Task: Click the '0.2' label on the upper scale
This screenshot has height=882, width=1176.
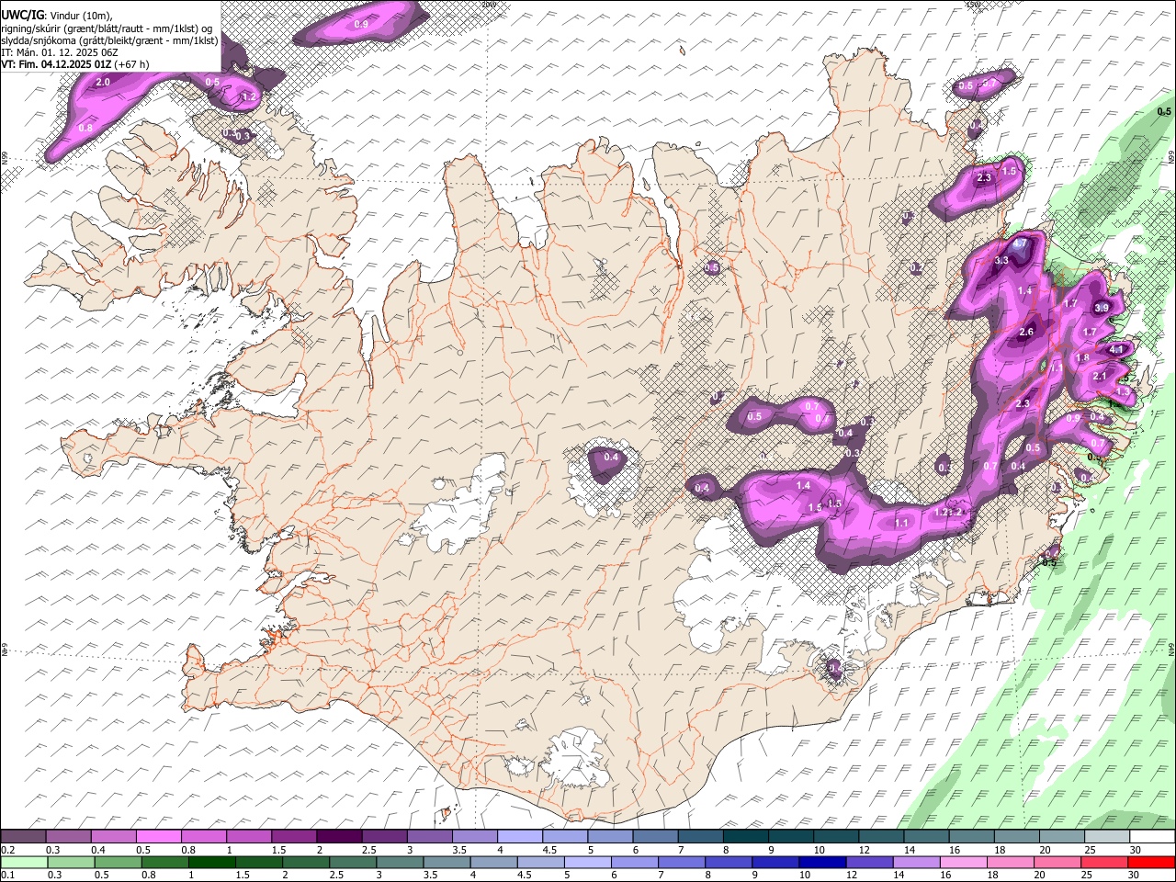Action: pos(7,850)
